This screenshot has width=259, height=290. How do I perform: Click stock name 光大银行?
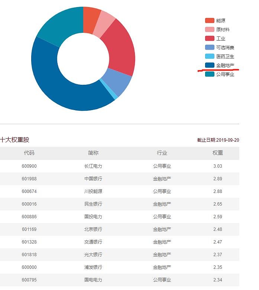point(93,254)
